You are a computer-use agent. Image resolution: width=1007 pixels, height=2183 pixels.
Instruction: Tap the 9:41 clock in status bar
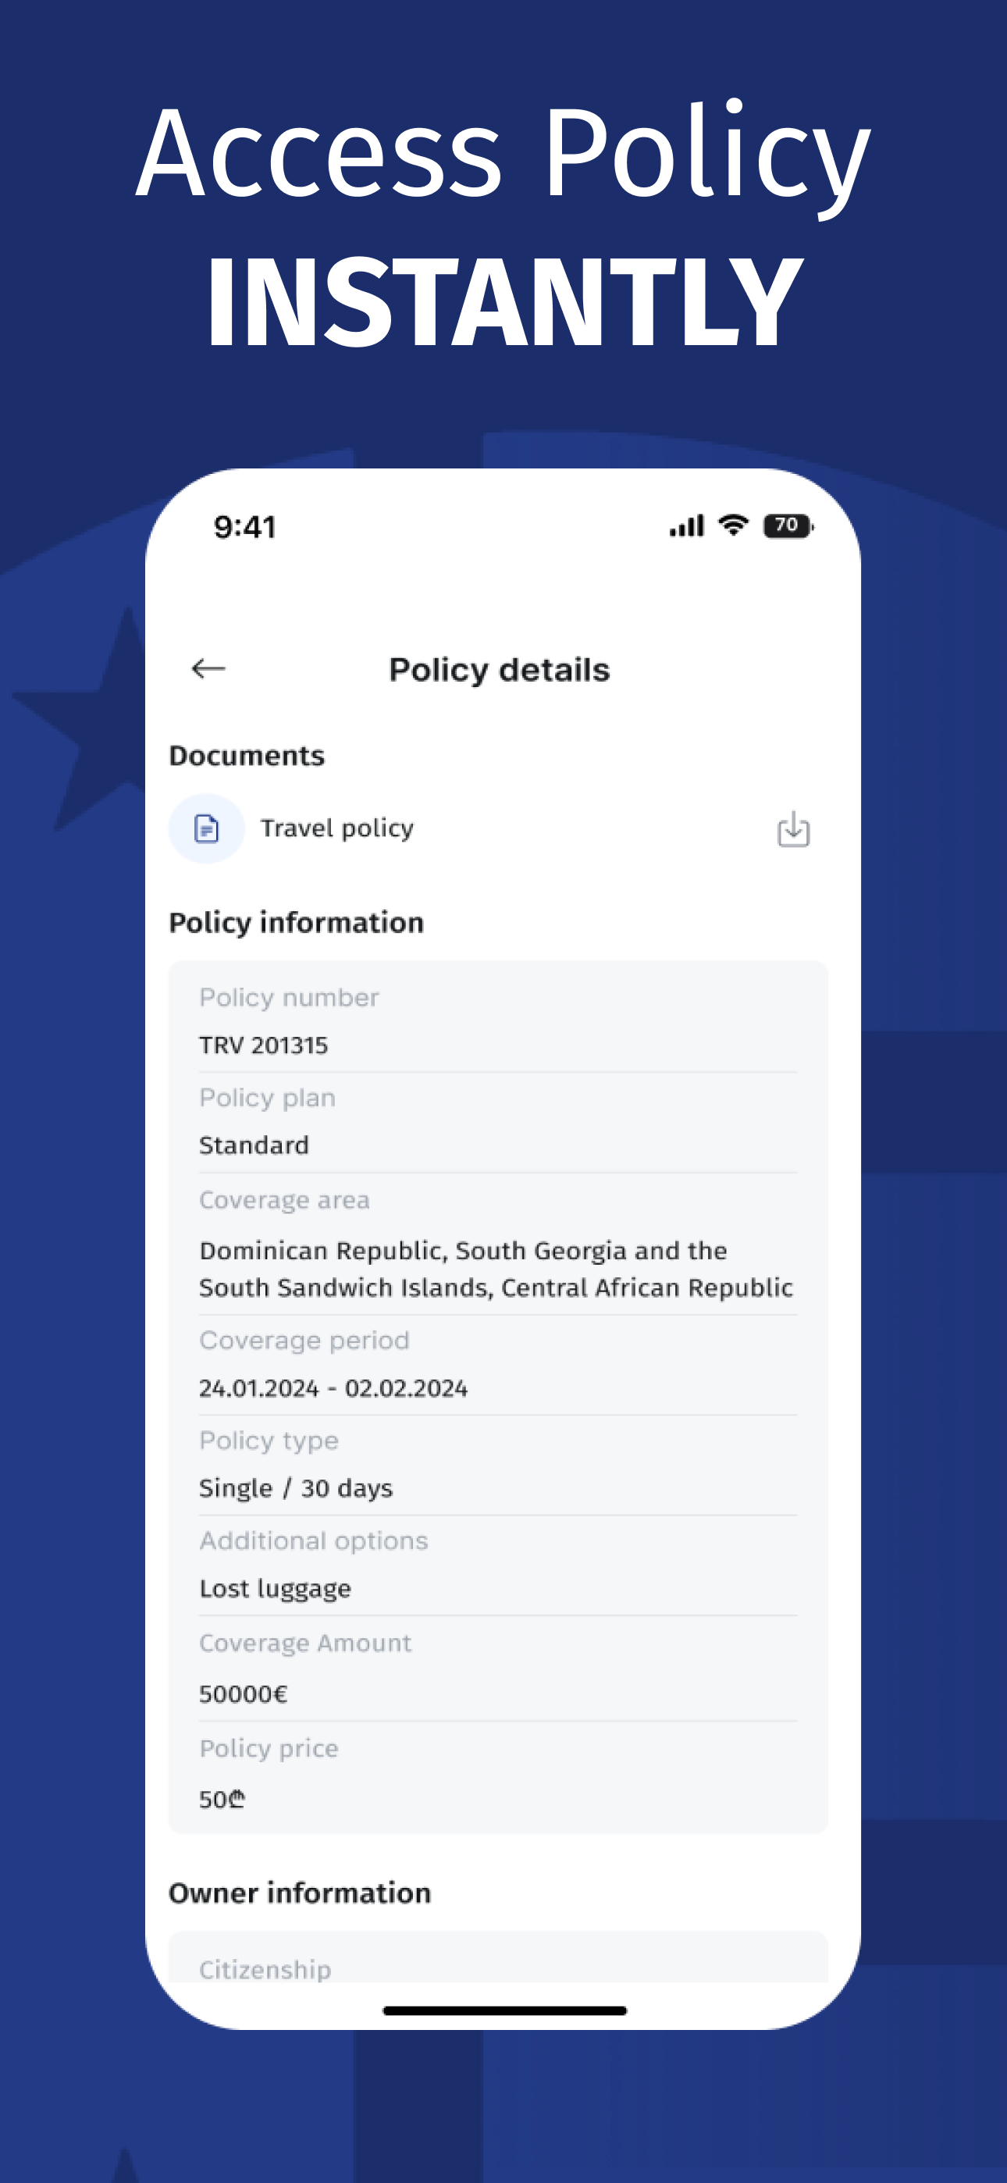[245, 527]
